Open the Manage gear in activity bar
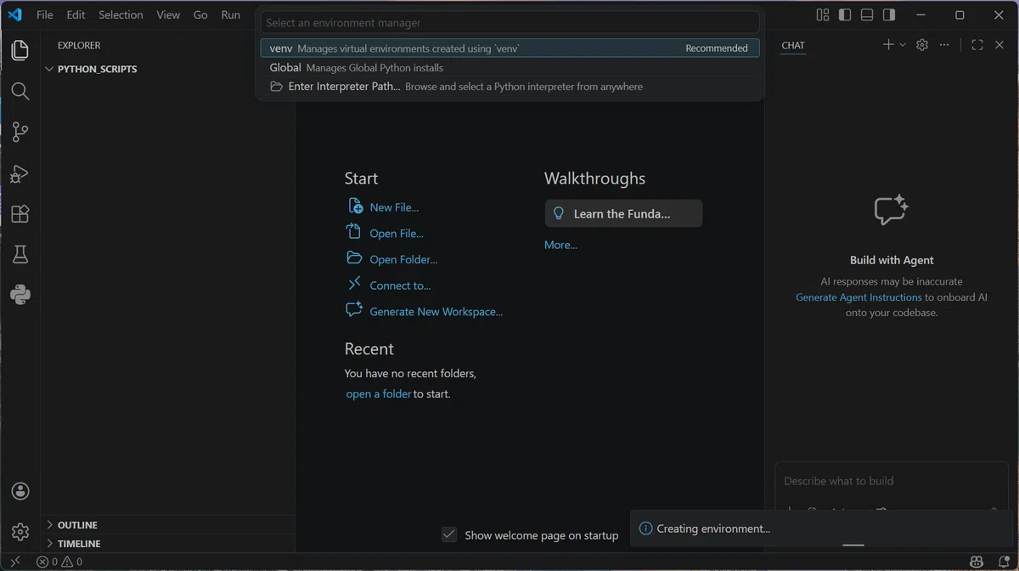Screen dimensions: 1019x571 pyautogui.click(x=20, y=532)
